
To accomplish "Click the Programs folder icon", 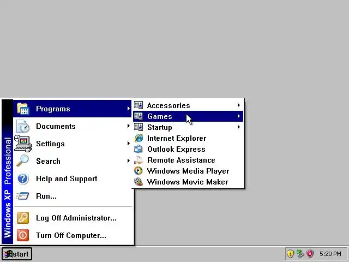I will tap(23, 109).
